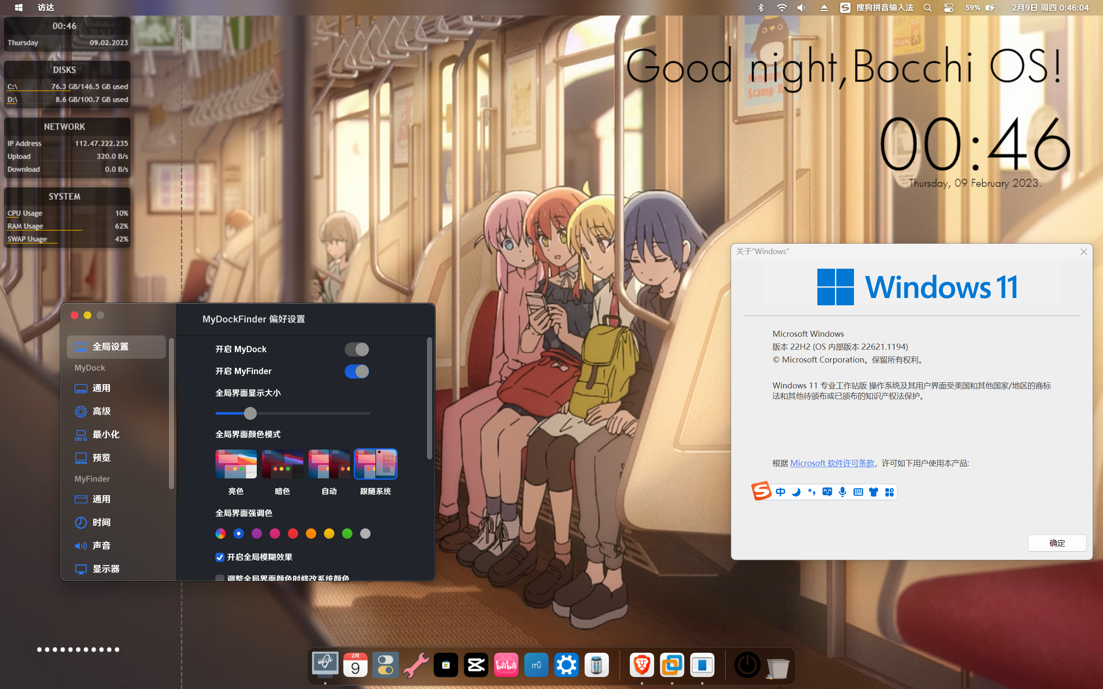Click the moon icon on the Sogou toolbar
Image resolution: width=1103 pixels, height=689 pixels.
pos(796,492)
